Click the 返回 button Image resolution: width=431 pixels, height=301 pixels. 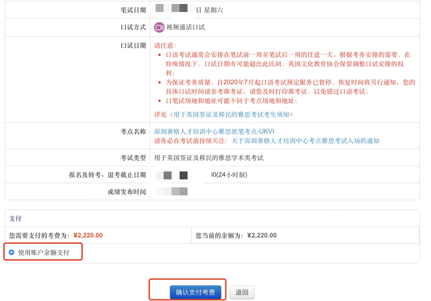(x=242, y=292)
